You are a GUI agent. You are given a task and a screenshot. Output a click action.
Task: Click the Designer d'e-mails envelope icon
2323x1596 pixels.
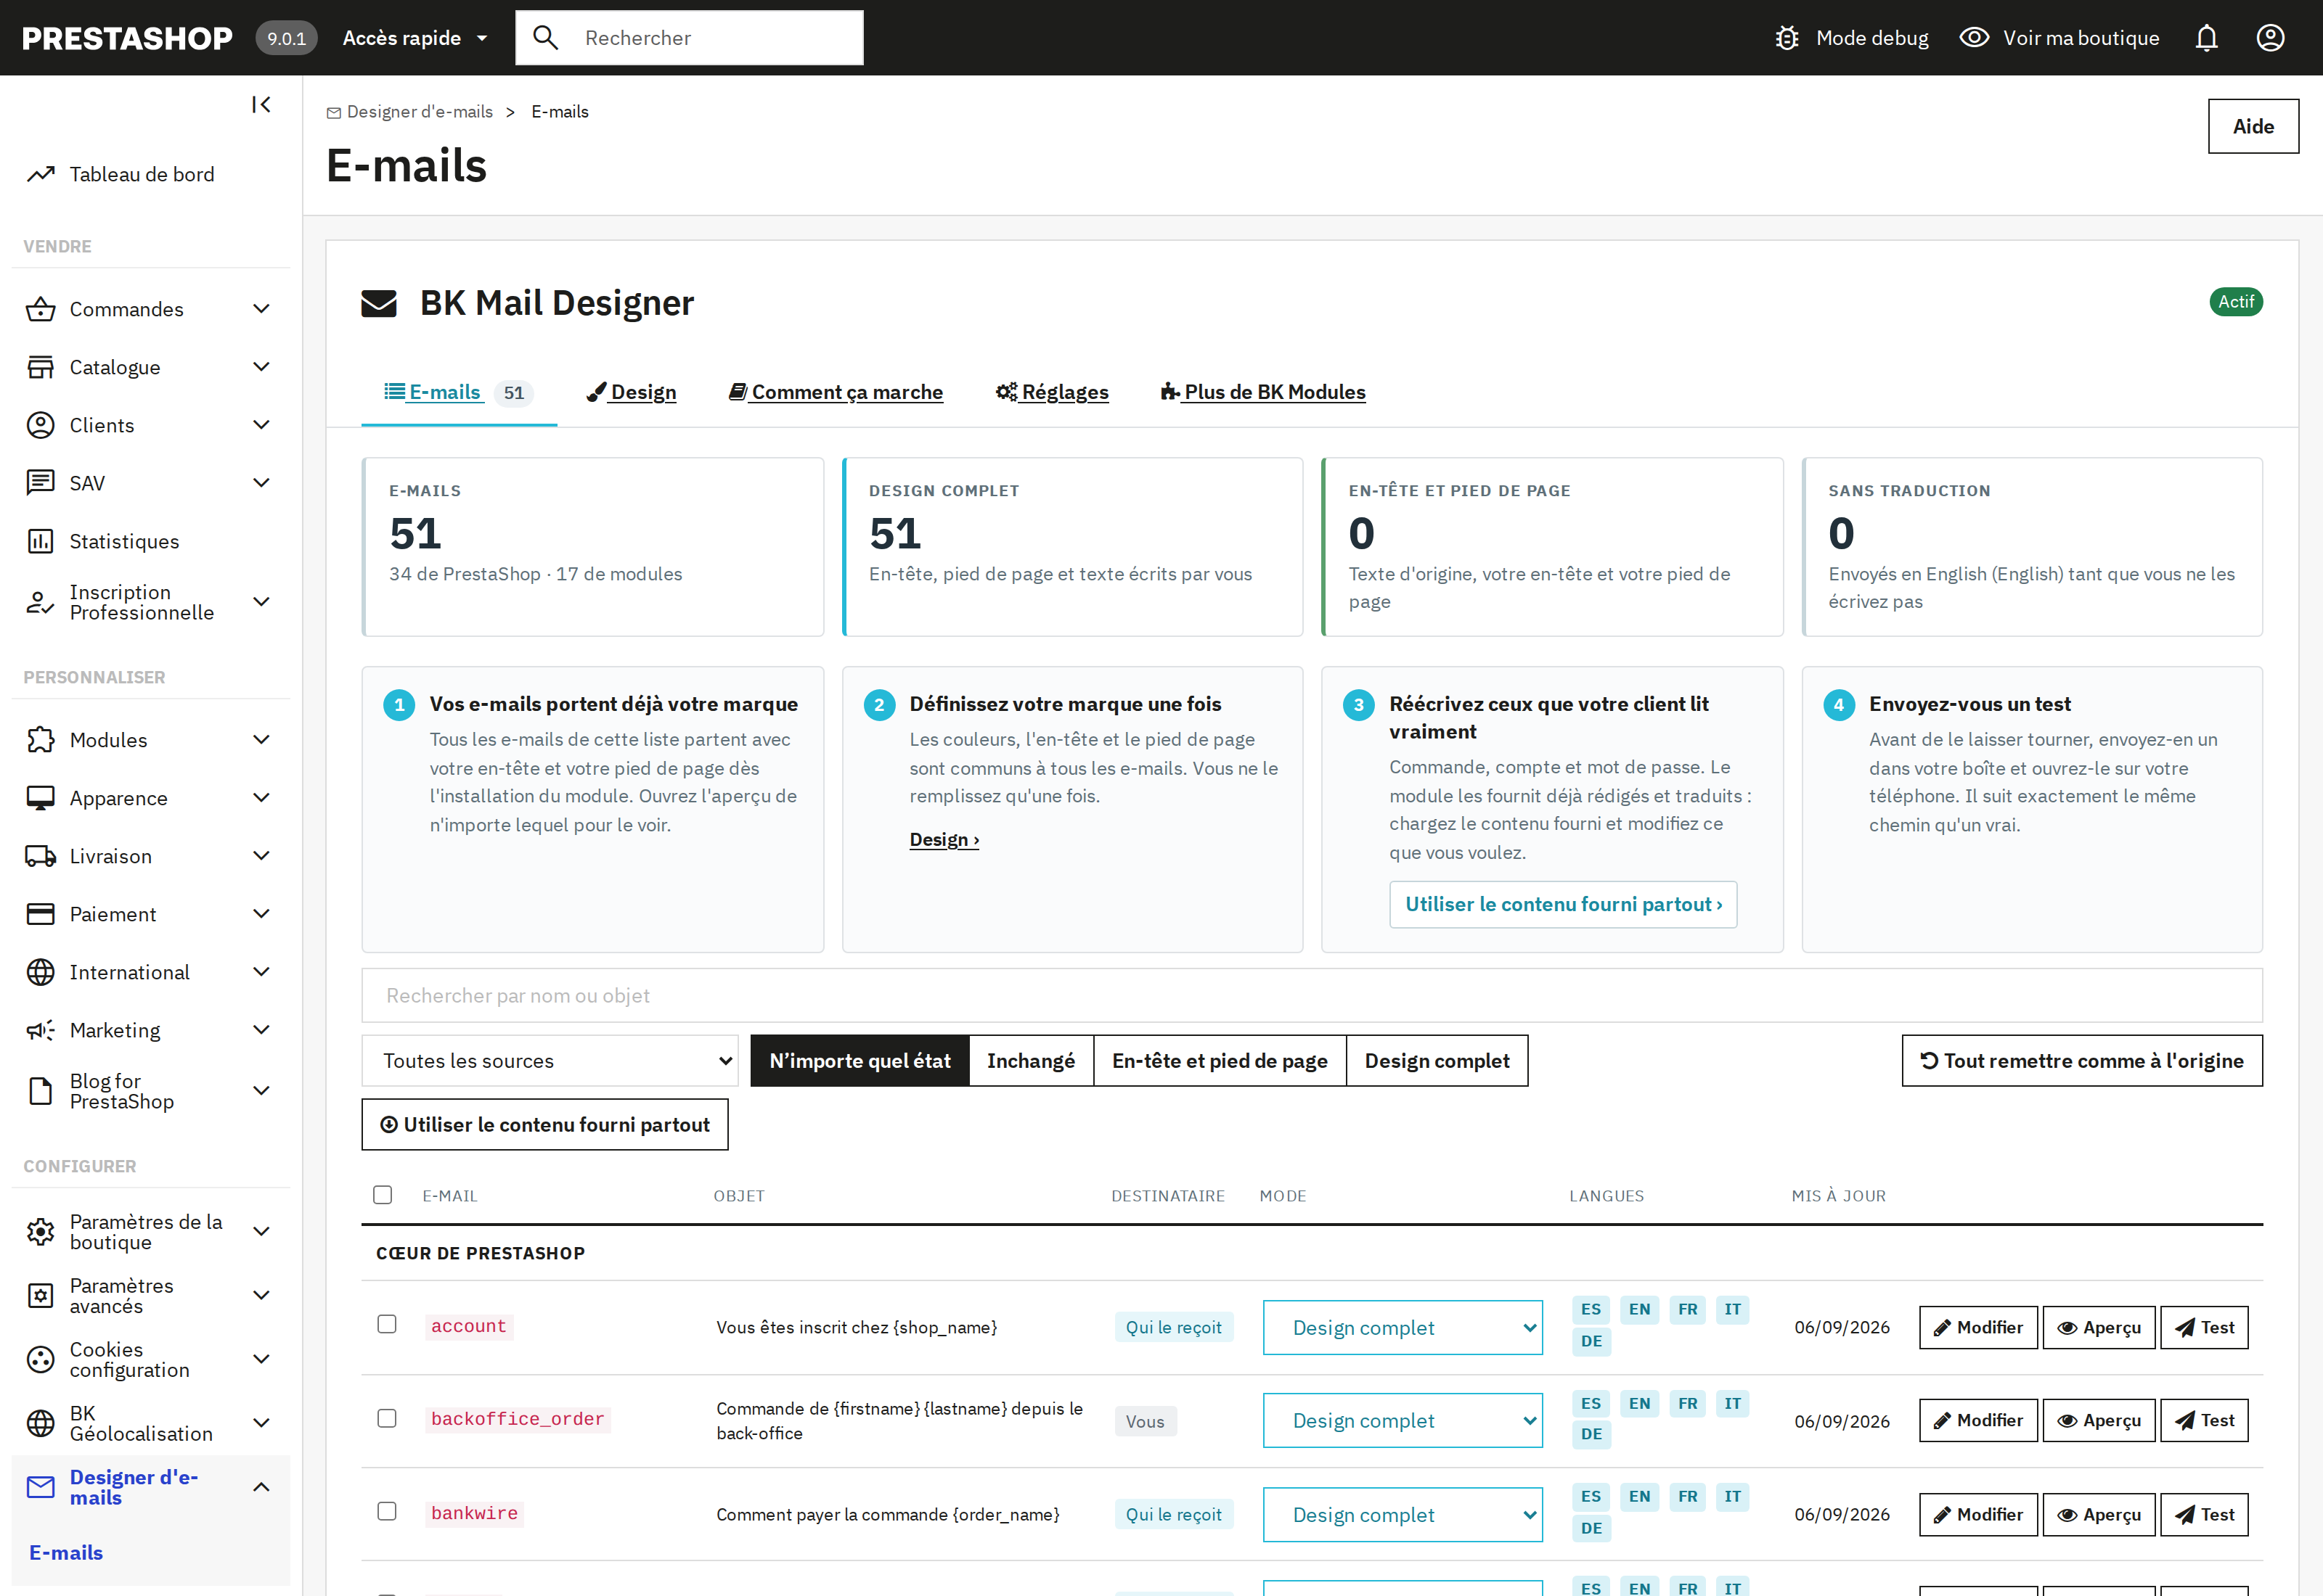click(x=41, y=1487)
